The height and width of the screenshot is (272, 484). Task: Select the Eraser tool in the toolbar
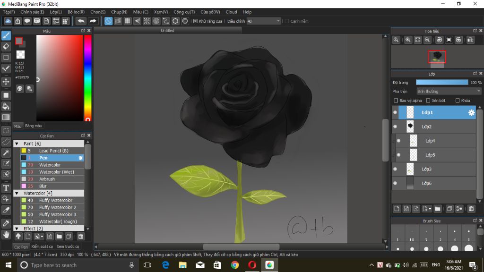tap(6, 47)
